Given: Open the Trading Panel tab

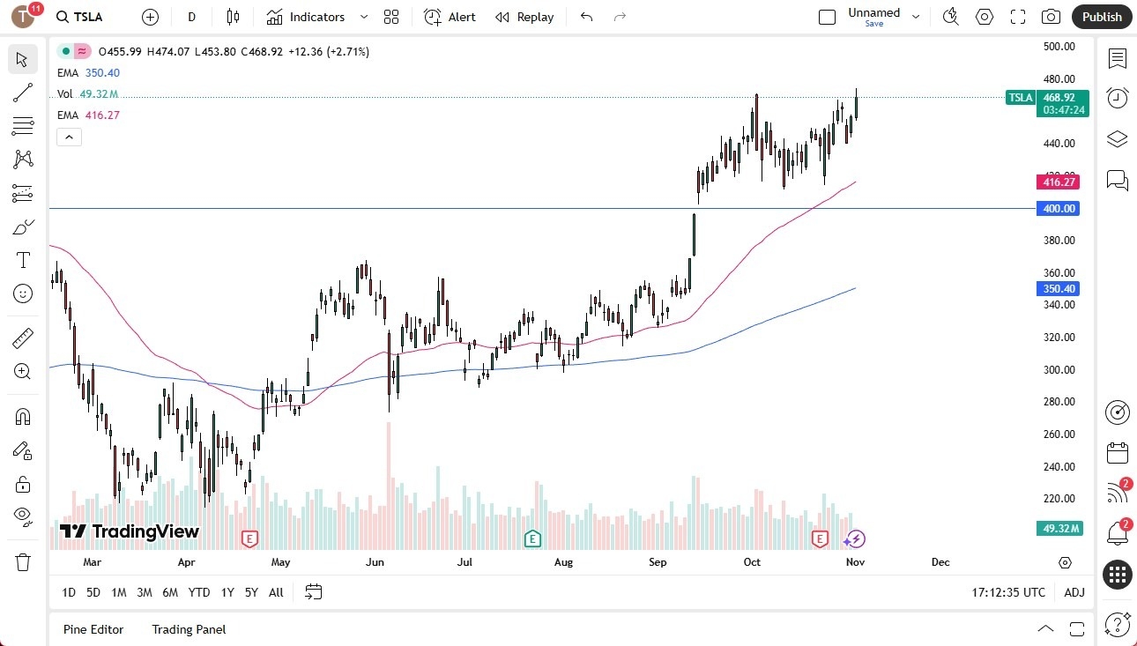Looking at the screenshot, I should (188, 629).
